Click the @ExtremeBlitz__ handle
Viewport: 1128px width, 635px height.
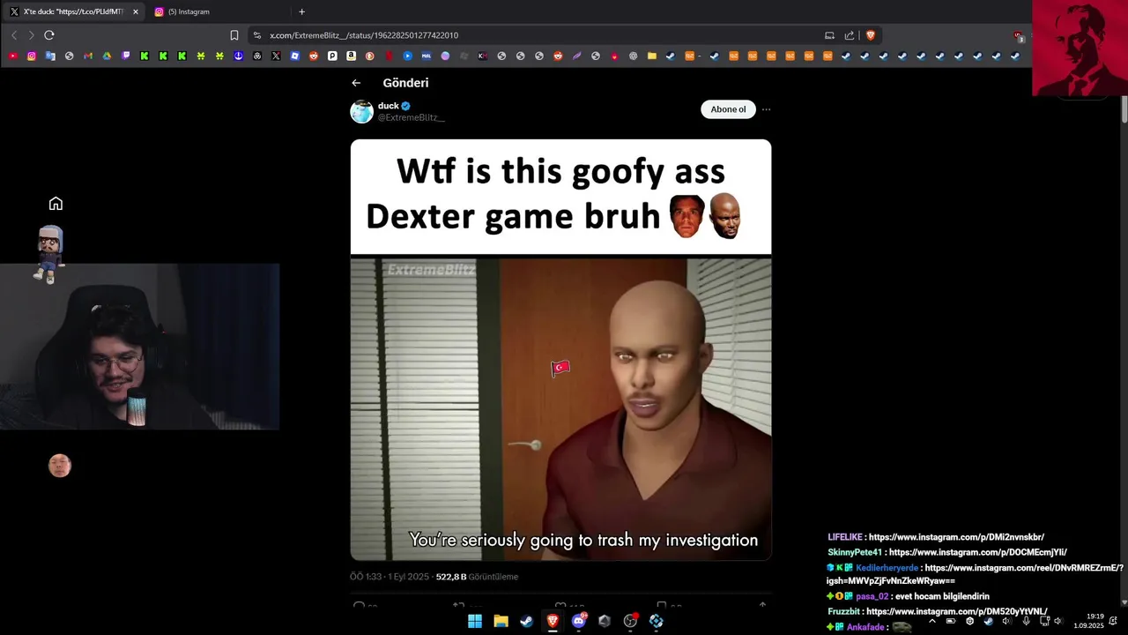pyautogui.click(x=411, y=117)
